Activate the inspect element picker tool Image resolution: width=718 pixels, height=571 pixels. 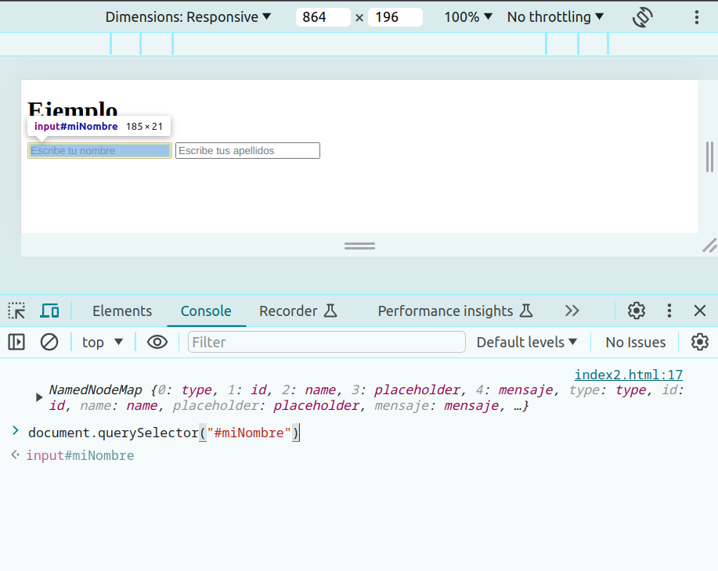pos(16,311)
